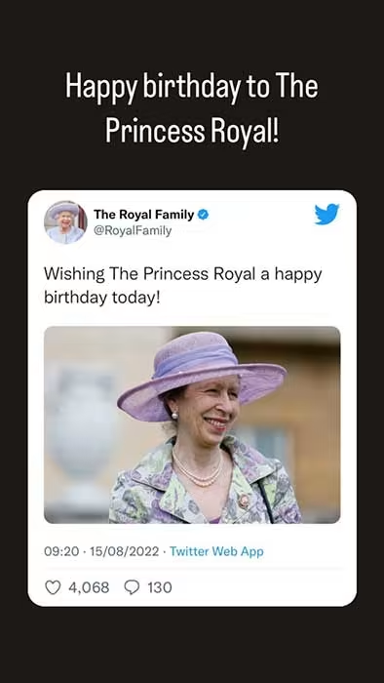The width and height of the screenshot is (384, 683).
Task: Open replies via the speech bubble icon
Action: [x=132, y=587]
